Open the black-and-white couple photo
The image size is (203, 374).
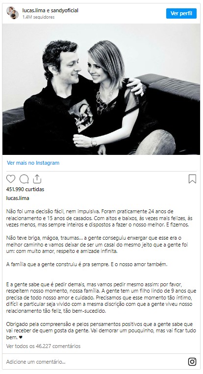101,89
